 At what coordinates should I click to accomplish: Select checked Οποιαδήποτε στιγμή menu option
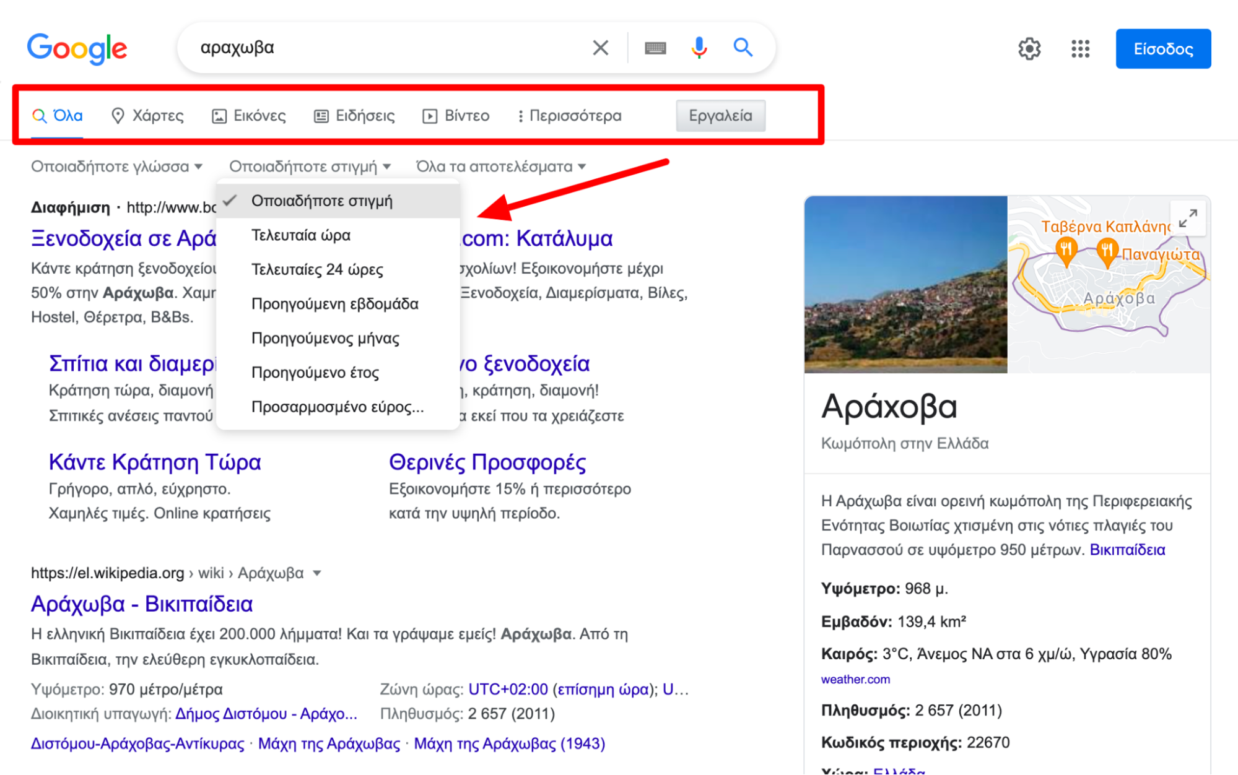click(338, 201)
